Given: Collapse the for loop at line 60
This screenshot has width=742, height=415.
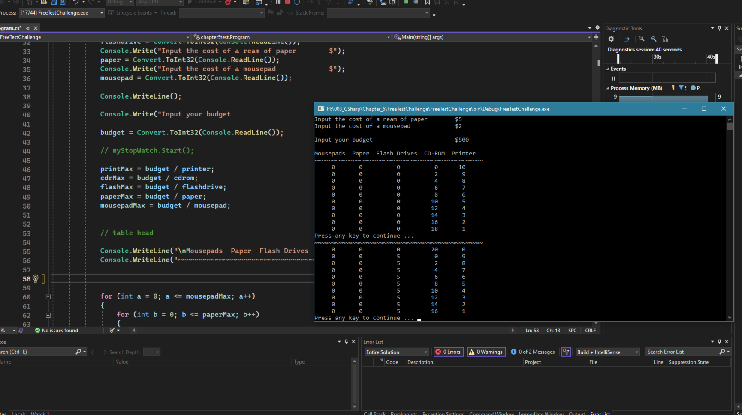Looking at the screenshot, I should click(48, 297).
